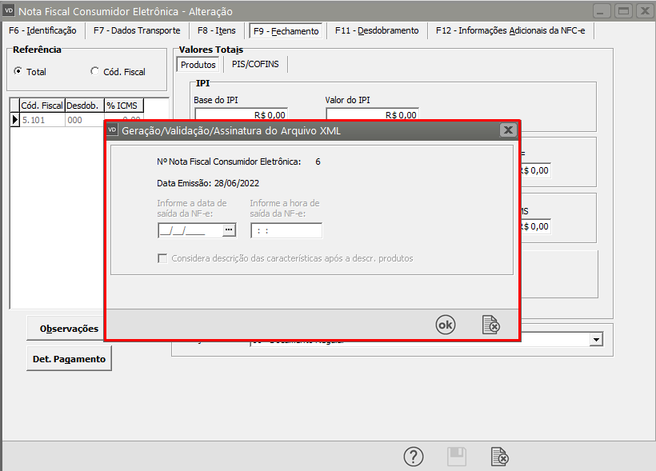Open the calendar picker for data de saída
The height and width of the screenshot is (471, 656).
(229, 230)
